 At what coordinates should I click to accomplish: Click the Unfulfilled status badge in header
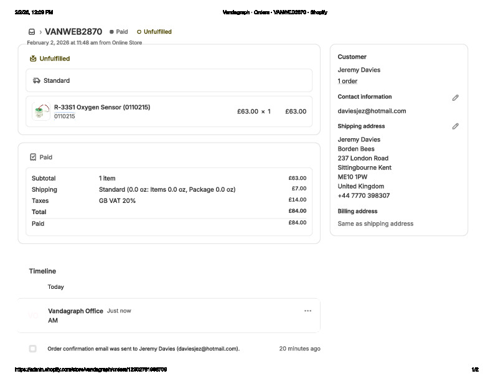click(x=154, y=32)
